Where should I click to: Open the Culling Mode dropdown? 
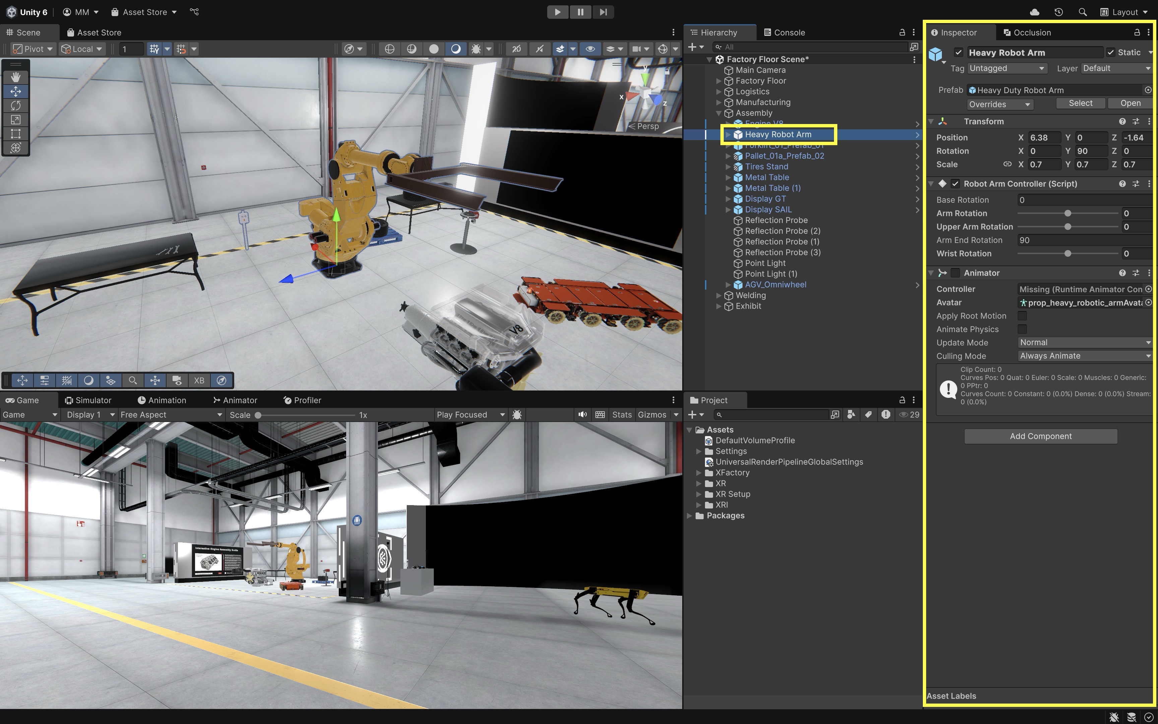(1084, 356)
